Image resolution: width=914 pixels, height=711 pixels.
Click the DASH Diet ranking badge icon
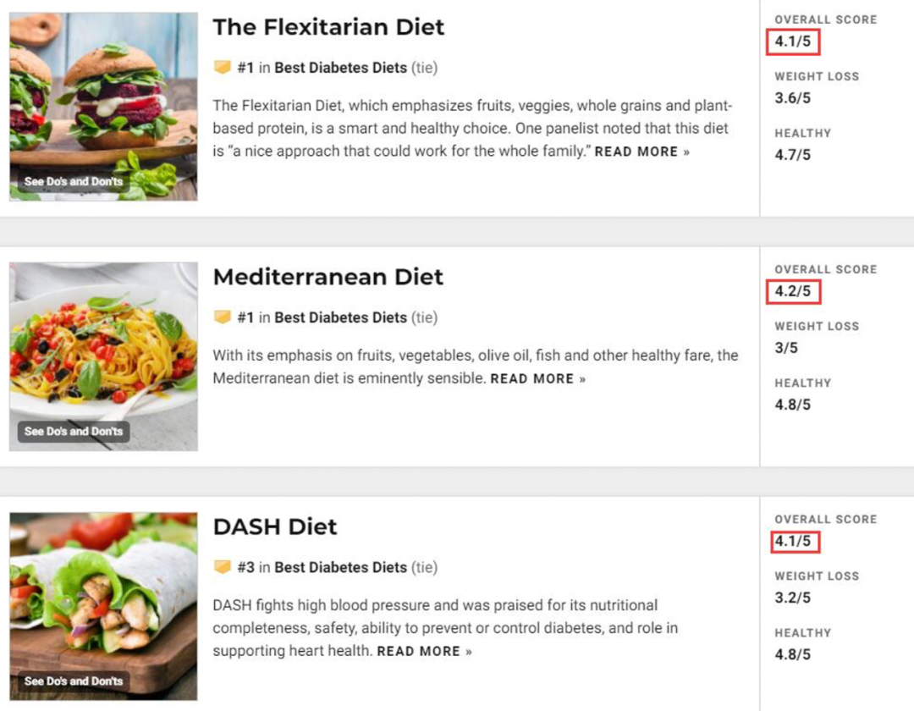222,566
